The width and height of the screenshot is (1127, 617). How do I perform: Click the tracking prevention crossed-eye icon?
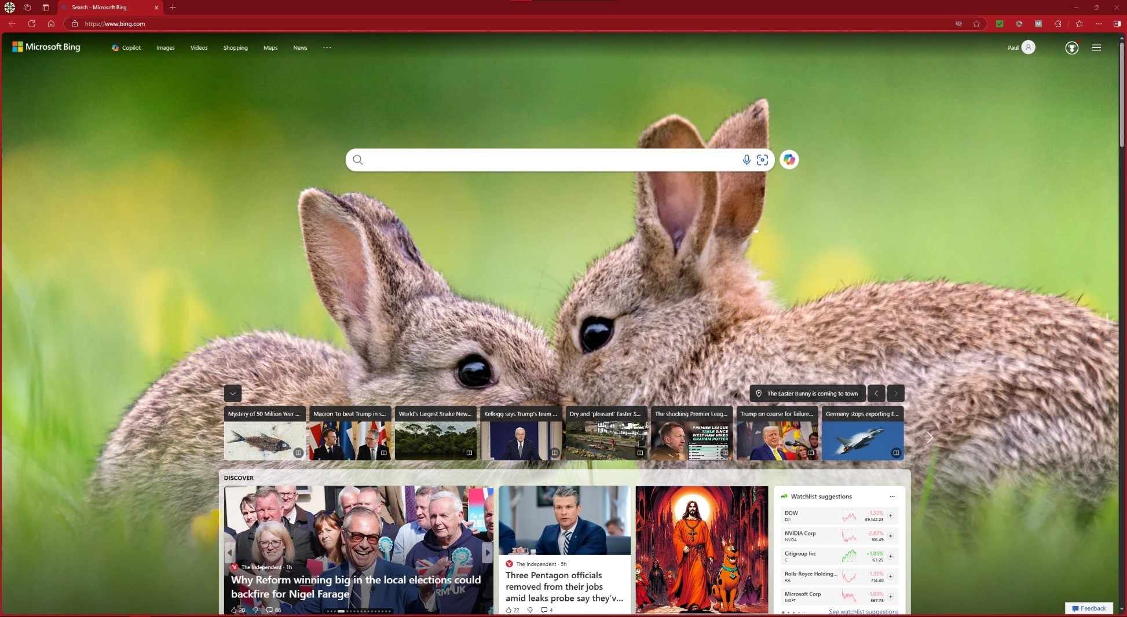coord(958,24)
